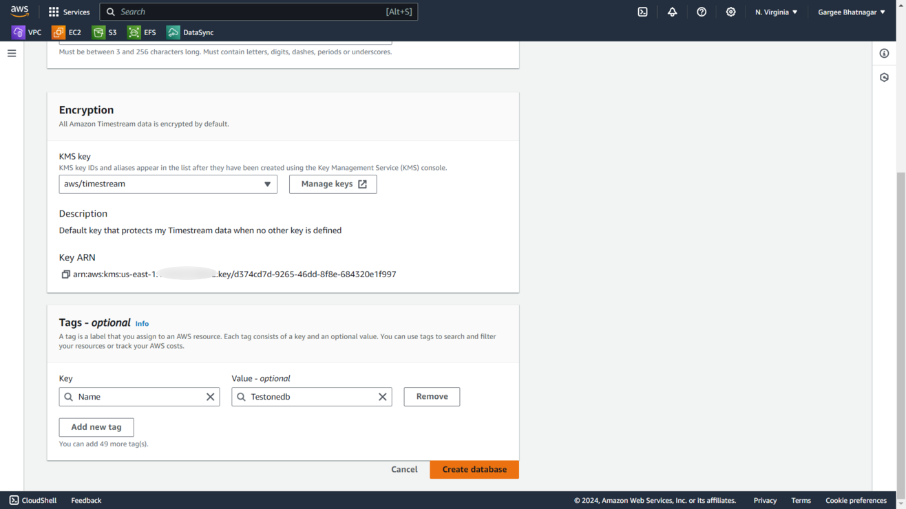The image size is (906, 509).
Task: View notifications bell icon
Action: click(672, 12)
